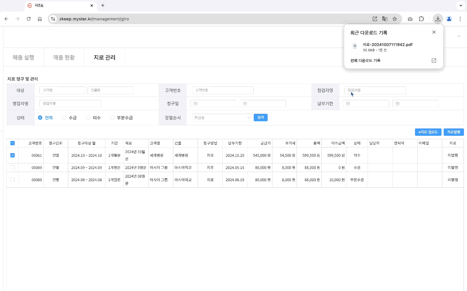Click PDF file icon in downloads popup
467x291 pixels.
pos(355,46)
